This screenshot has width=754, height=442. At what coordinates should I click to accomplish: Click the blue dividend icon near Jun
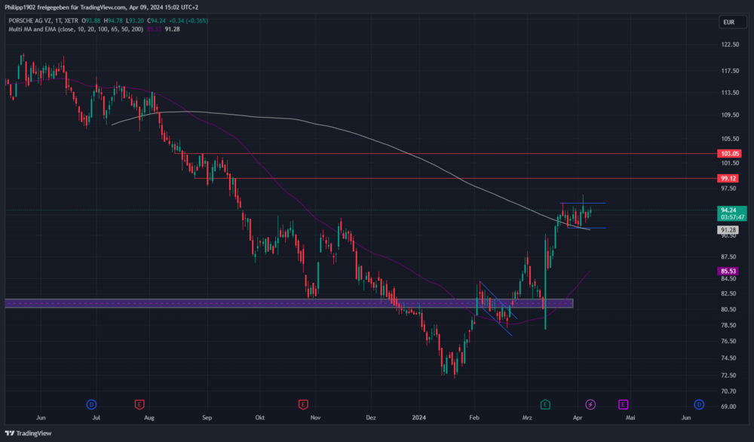(699, 404)
